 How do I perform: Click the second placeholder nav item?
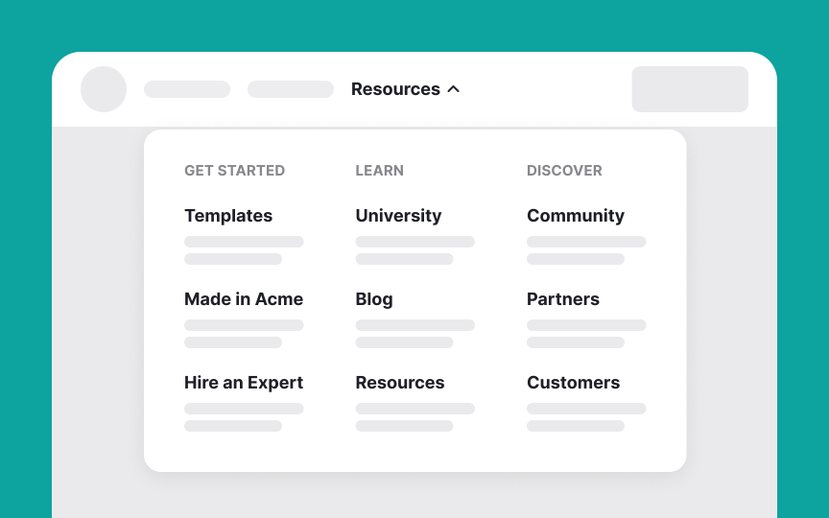point(291,89)
